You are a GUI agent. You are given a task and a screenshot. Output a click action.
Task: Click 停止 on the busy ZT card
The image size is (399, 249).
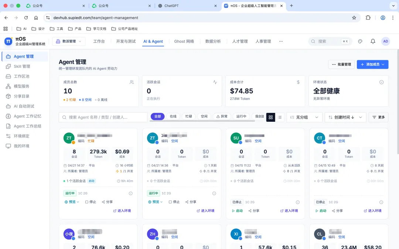click(91, 202)
